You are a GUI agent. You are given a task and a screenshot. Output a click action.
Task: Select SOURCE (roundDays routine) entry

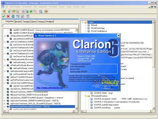tap(107, 108)
